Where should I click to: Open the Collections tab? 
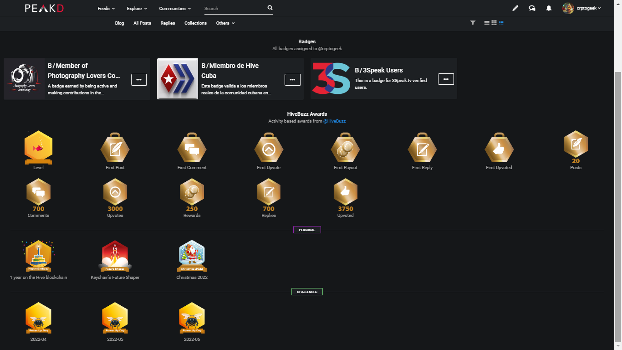coord(195,23)
